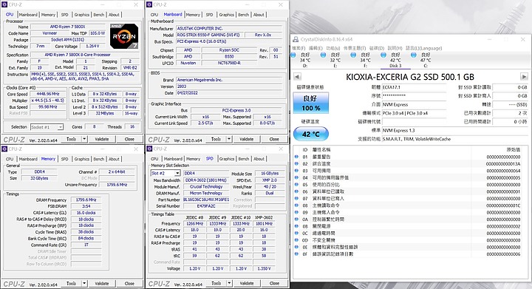The width and height of the screenshot is (532, 289).
Task: Open the 功能(u) menu in CrystalDiskInfo
Action: pyautogui.click(x=332, y=48)
